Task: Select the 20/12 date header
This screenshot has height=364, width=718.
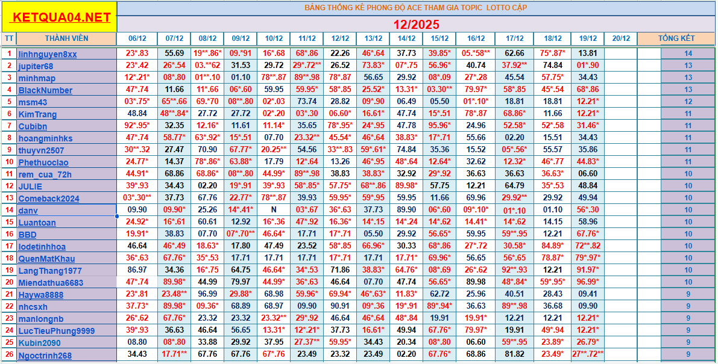Action: (x=620, y=39)
